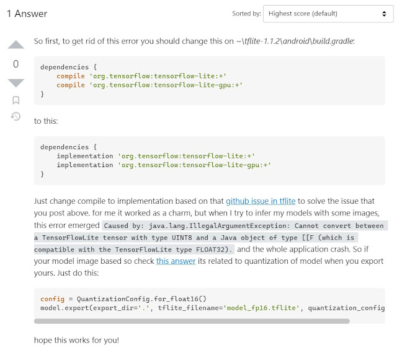Bookmark this answer
Screen dimensions: 397x348
tap(16, 100)
